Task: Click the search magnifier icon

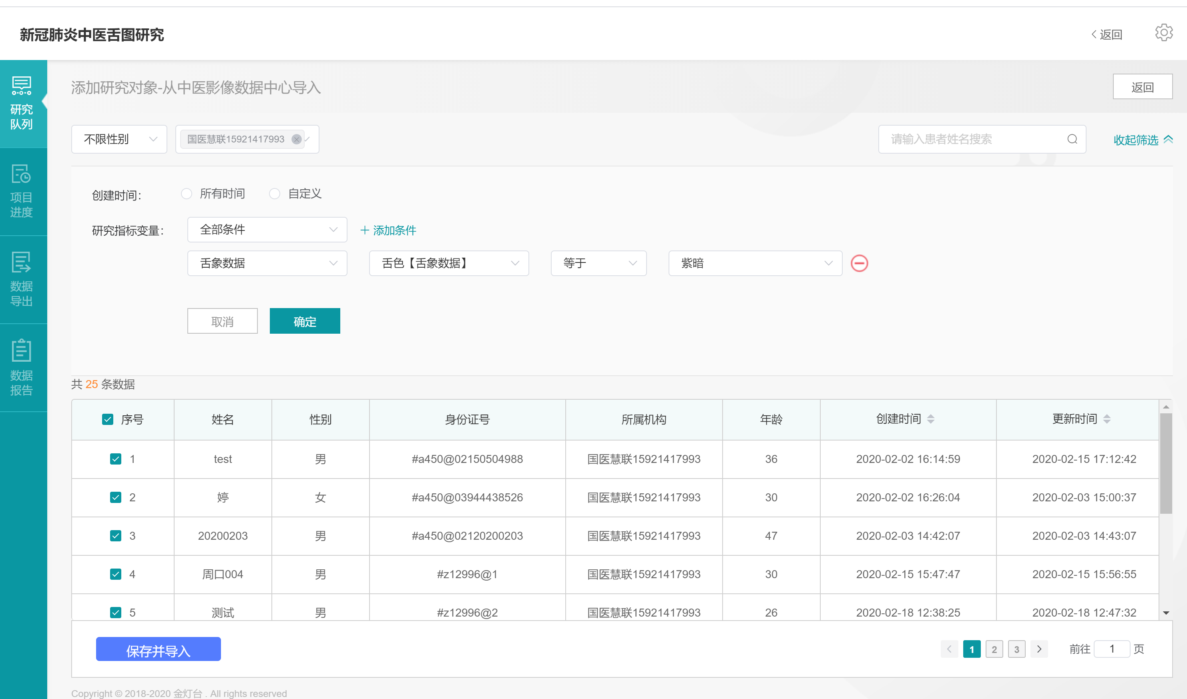Action: (x=1072, y=139)
